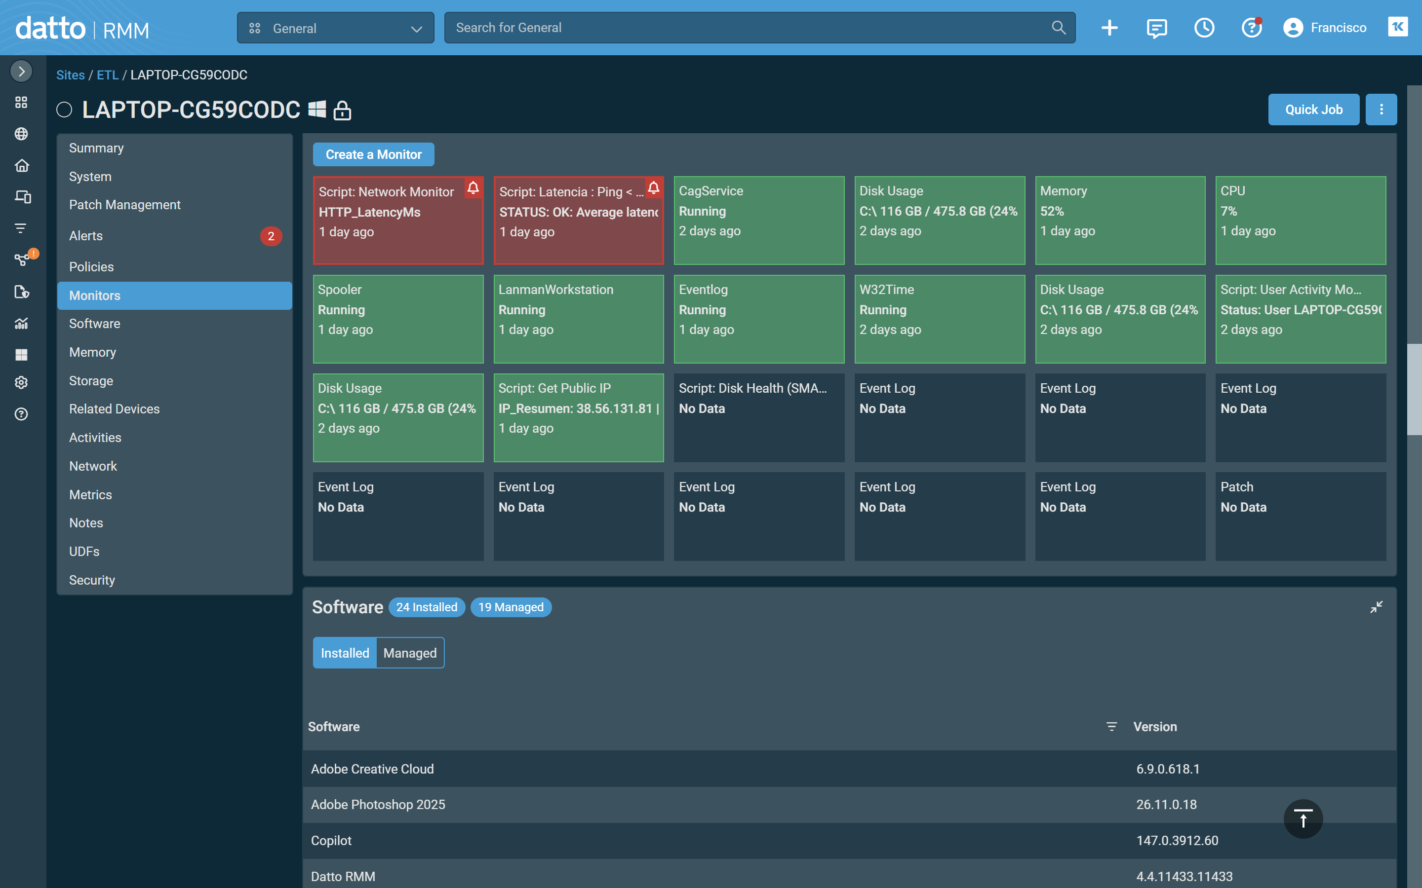This screenshot has width=1422, height=888.
Task: Click the scroll-to-top arrow button
Action: point(1303,819)
